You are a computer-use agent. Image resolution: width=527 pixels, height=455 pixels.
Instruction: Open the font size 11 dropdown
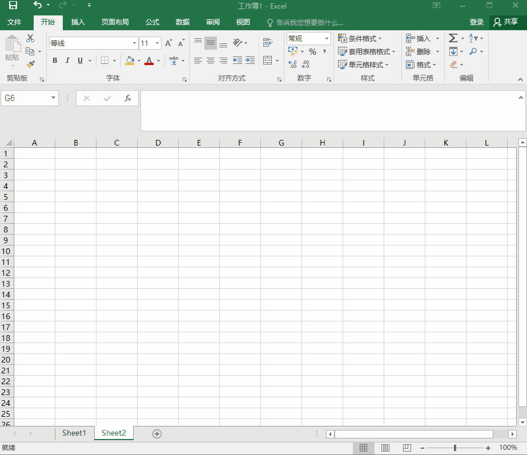coord(157,43)
